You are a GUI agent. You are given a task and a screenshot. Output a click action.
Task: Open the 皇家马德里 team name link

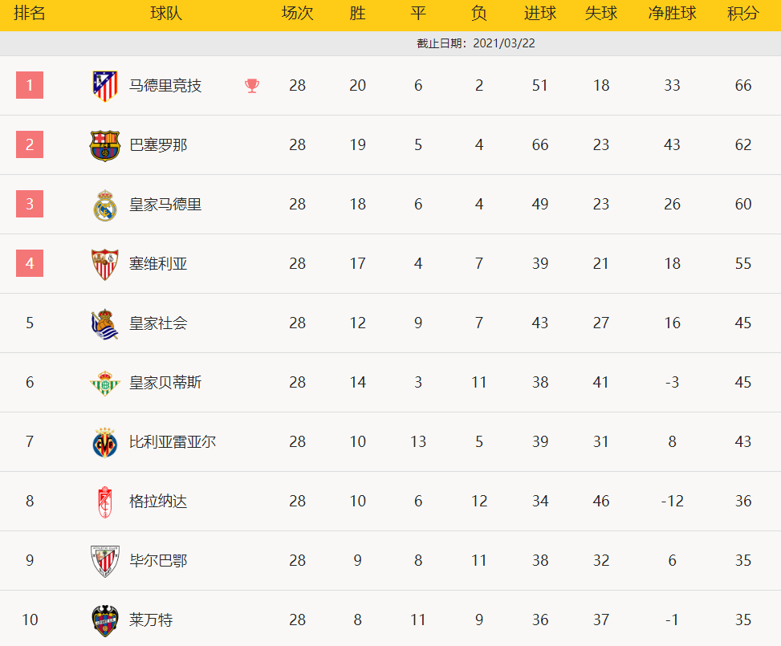(x=165, y=205)
